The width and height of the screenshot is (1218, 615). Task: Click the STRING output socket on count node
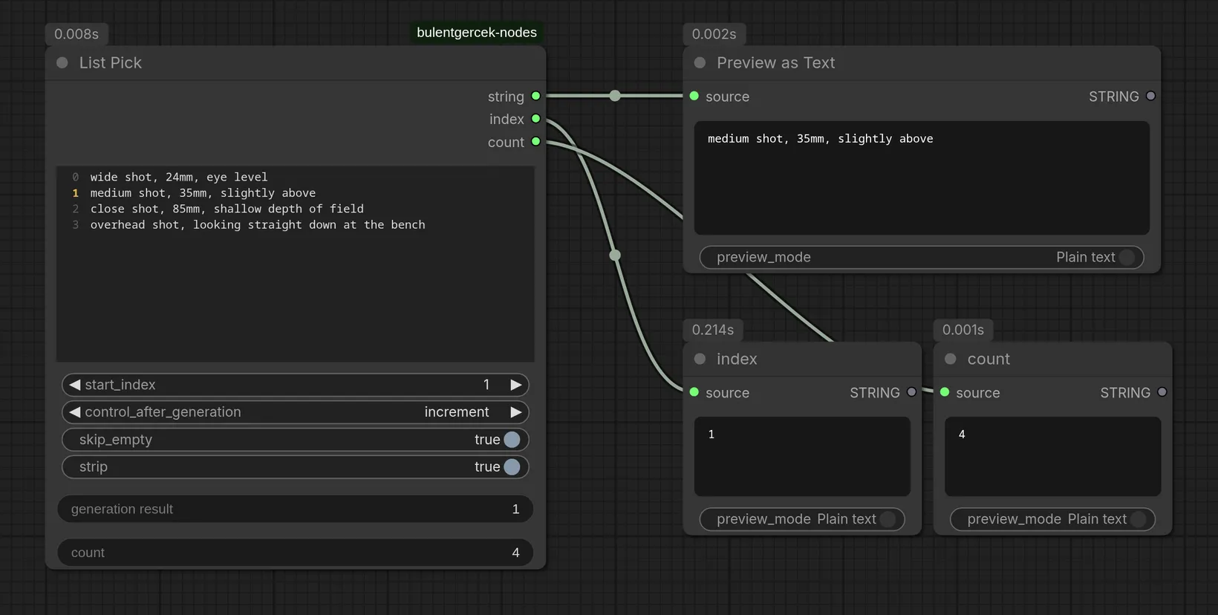point(1162,392)
